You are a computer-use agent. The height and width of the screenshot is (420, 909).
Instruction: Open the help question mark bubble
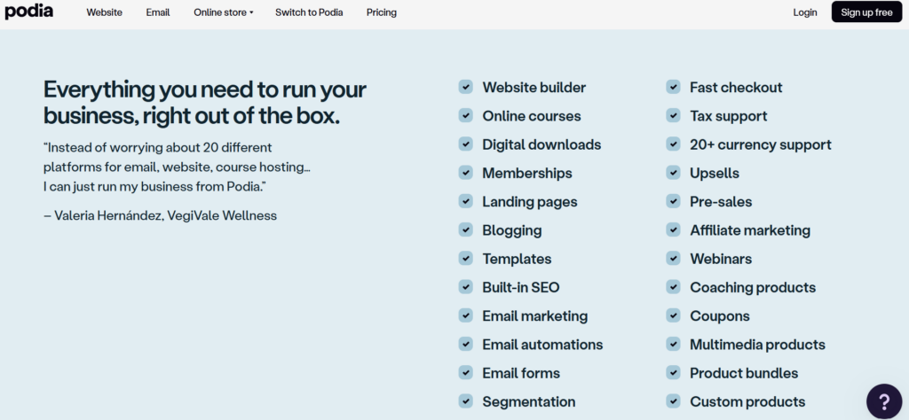pyautogui.click(x=883, y=401)
